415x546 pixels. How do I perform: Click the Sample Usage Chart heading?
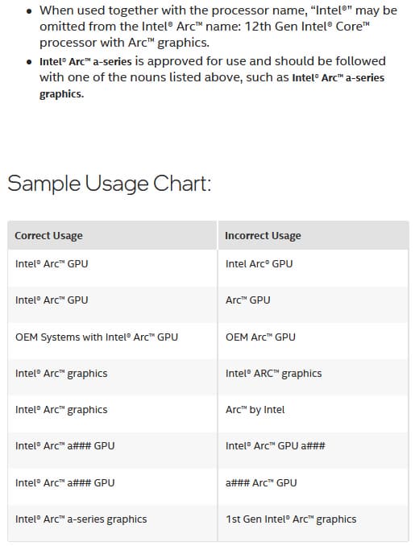[110, 184]
